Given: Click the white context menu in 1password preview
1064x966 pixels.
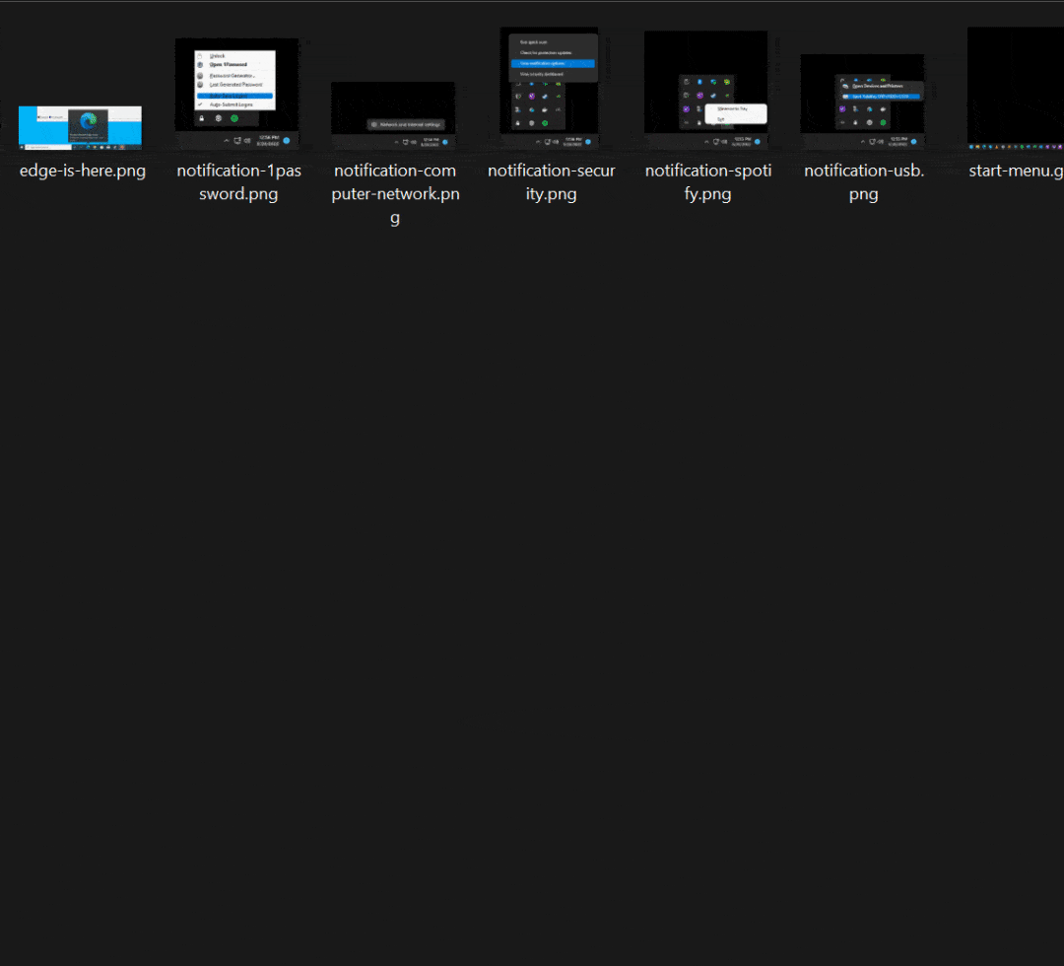Looking at the screenshot, I should pyautogui.click(x=234, y=80).
